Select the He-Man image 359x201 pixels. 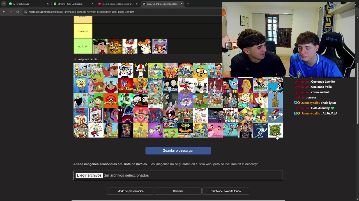(x=245, y=85)
